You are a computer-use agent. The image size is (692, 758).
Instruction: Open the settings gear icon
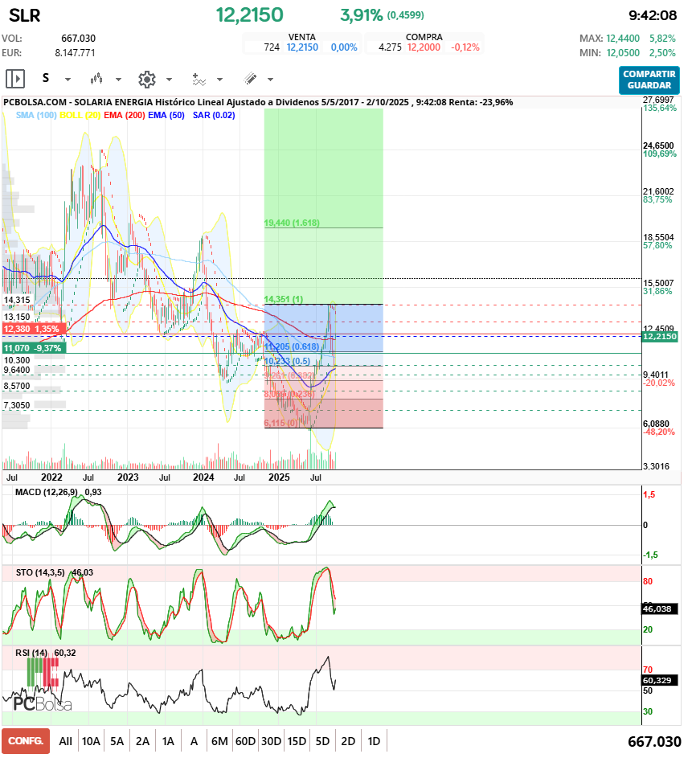(146, 79)
